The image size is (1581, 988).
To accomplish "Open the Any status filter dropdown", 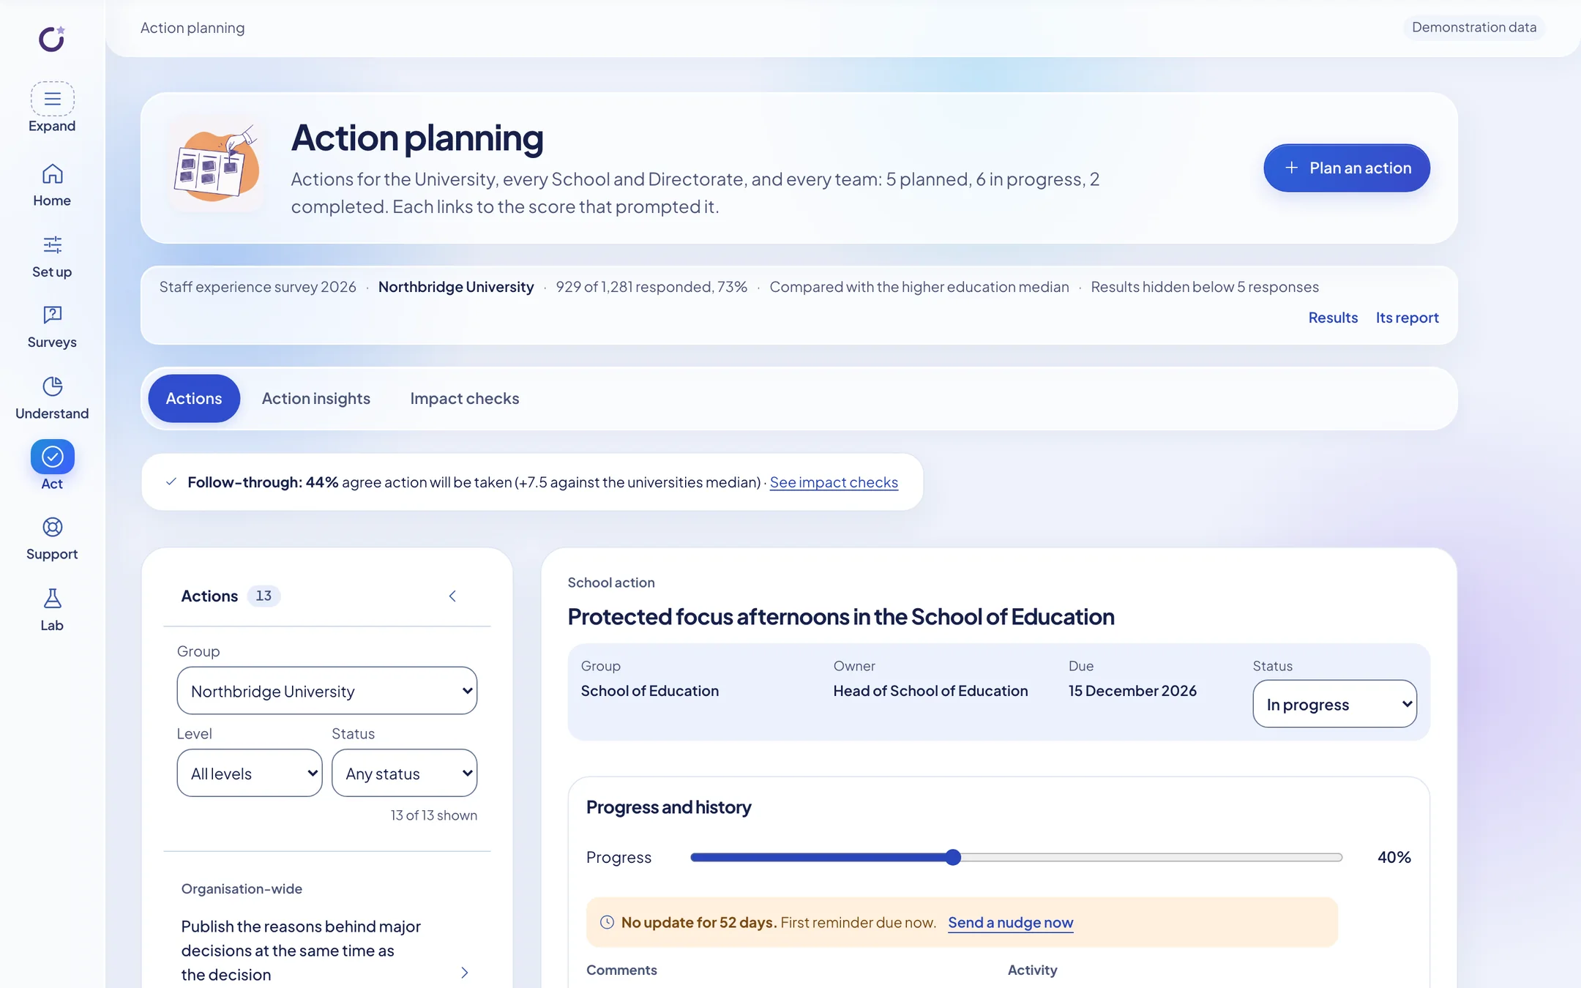I will point(405,773).
